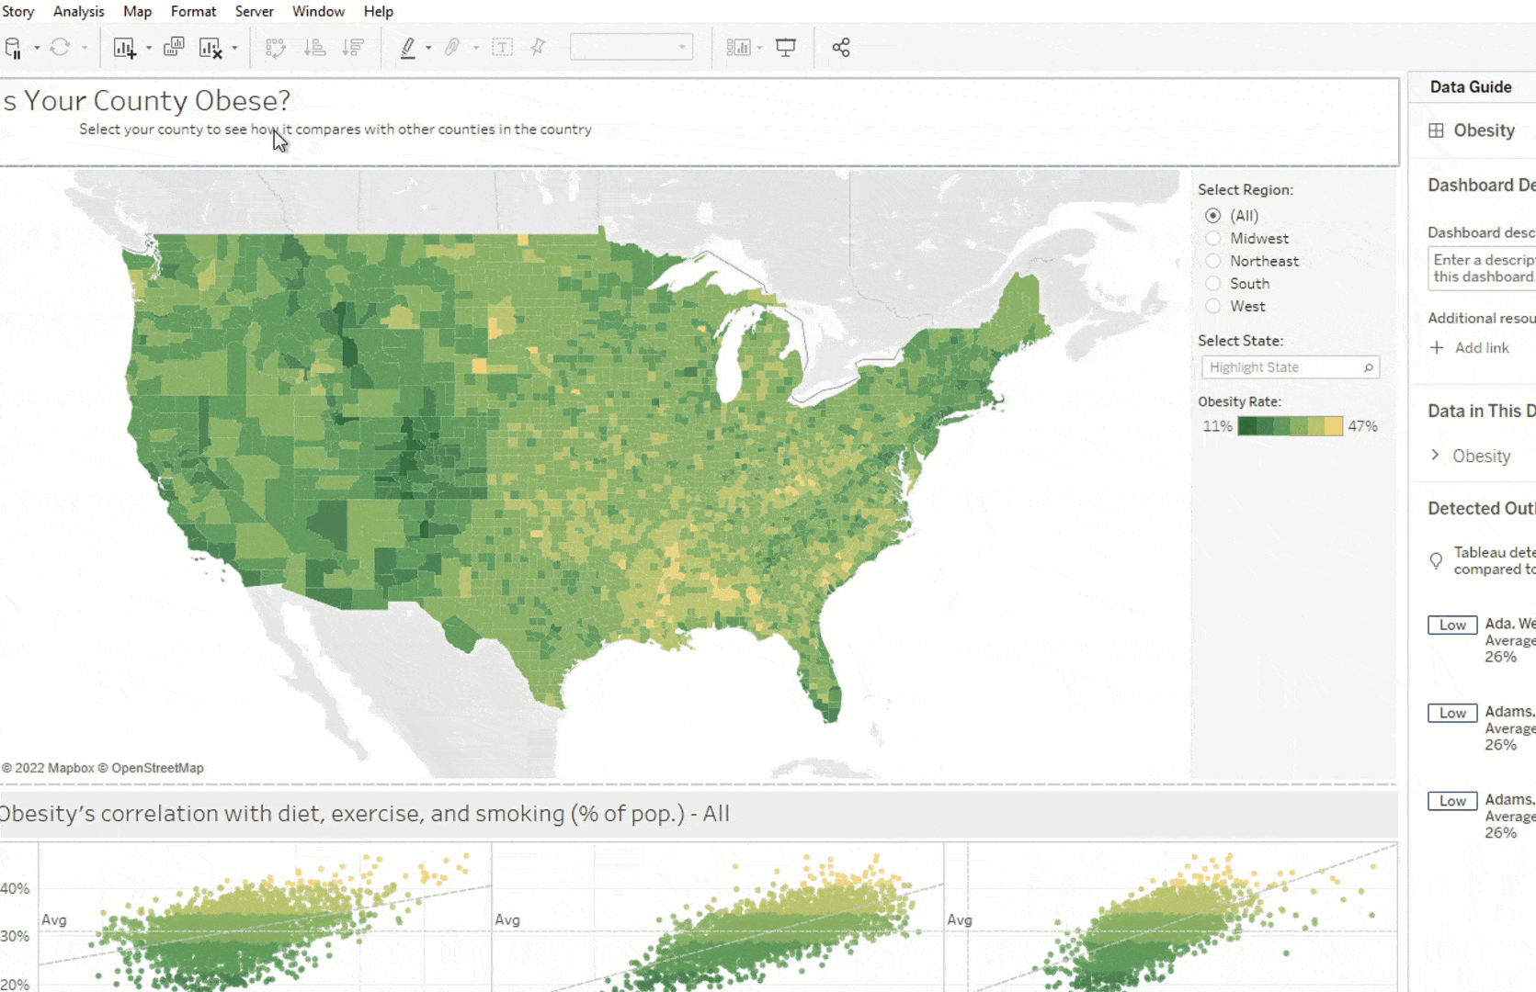Click the Duplicate sheet icon
The image size is (1536, 992).
(173, 48)
